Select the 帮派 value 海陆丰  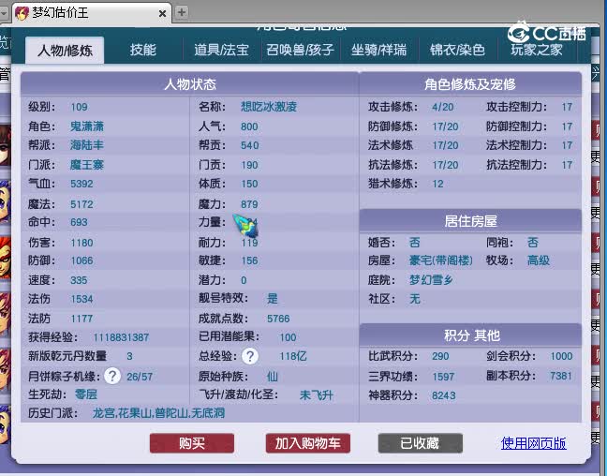87,145
